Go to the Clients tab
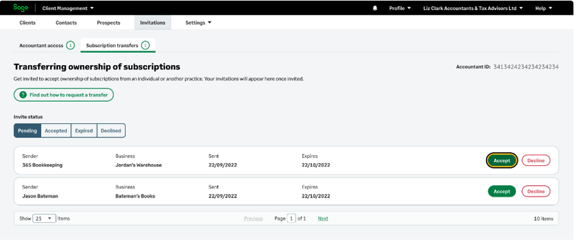 pos(27,23)
